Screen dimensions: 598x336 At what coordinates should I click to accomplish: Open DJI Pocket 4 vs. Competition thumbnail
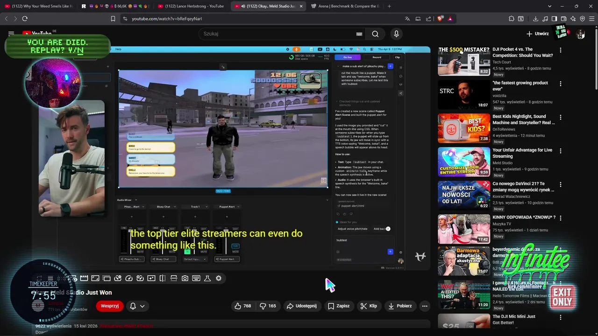[x=464, y=61]
